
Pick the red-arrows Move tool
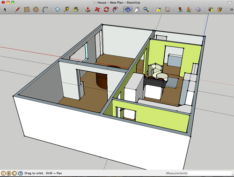[97, 10]
